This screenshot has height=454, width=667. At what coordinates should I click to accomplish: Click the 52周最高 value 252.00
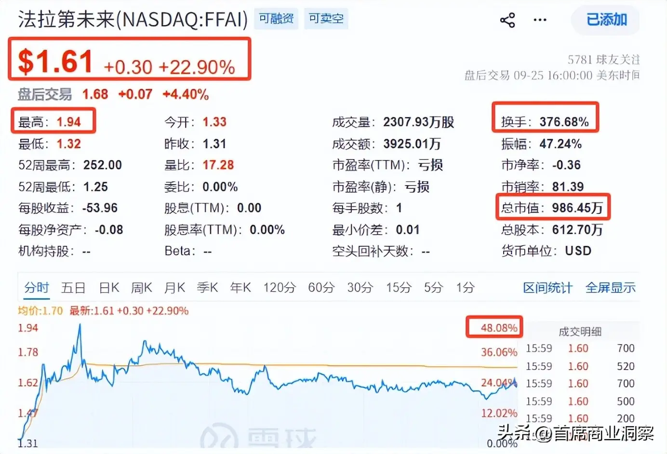click(103, 165)
